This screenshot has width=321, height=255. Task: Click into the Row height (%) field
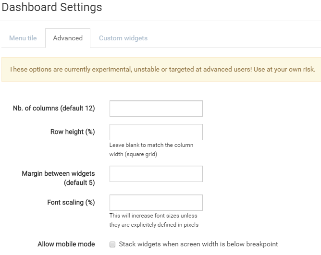point(156,132)
